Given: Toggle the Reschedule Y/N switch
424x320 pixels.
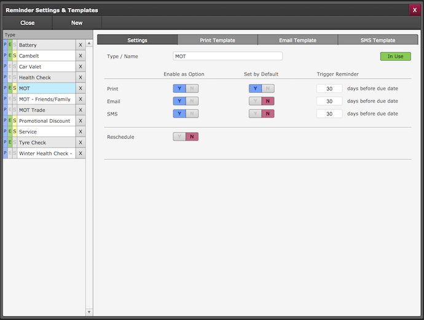Looking at the screenshot, I should click(186, 136).
